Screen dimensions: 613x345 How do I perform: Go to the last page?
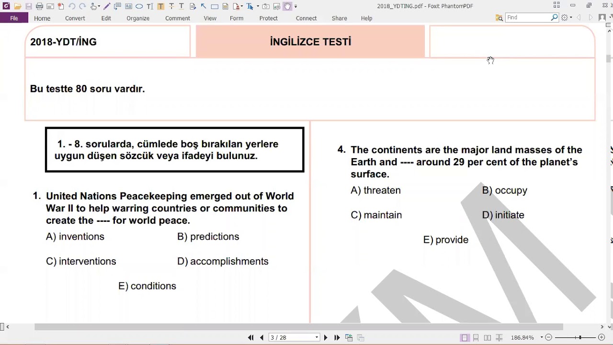pyautogui.click(x=337, y=338)
